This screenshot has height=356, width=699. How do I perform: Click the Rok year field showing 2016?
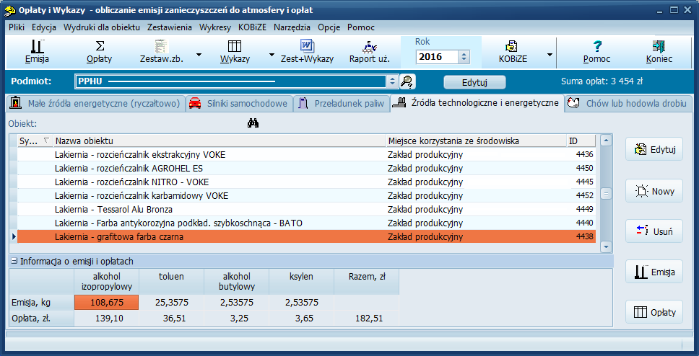437,57
